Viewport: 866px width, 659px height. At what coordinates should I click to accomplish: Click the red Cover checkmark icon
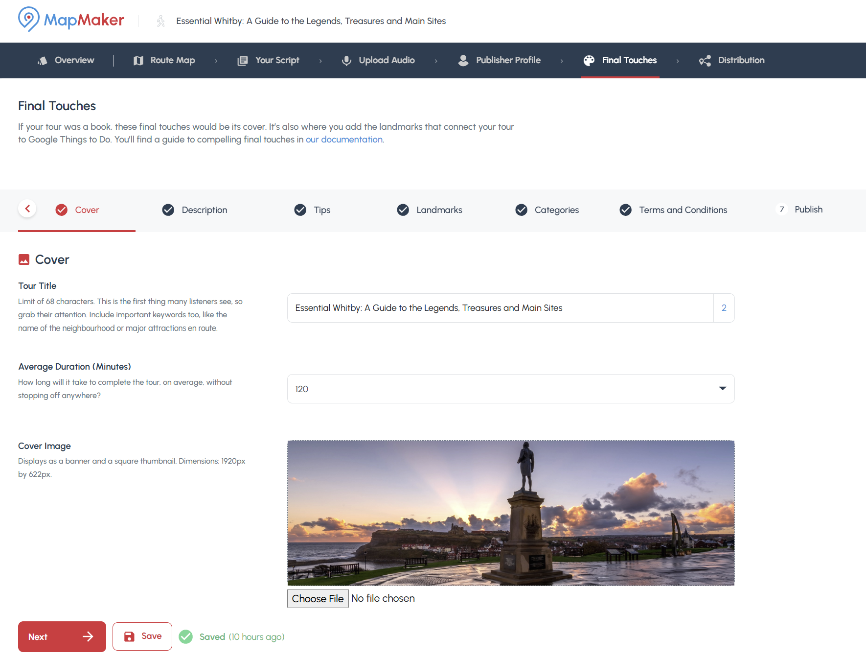pos(62,210)
